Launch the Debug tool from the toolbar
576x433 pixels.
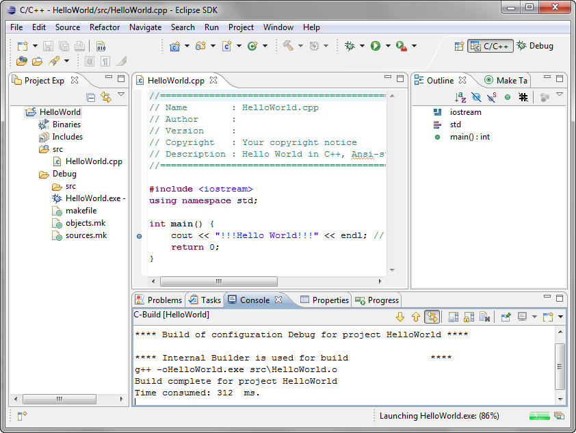[351, 46]
